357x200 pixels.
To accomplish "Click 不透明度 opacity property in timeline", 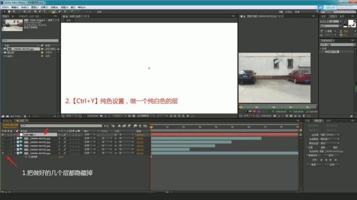I will [33, 157].
